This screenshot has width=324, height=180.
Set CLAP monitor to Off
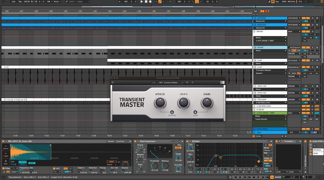pos(299,73)
